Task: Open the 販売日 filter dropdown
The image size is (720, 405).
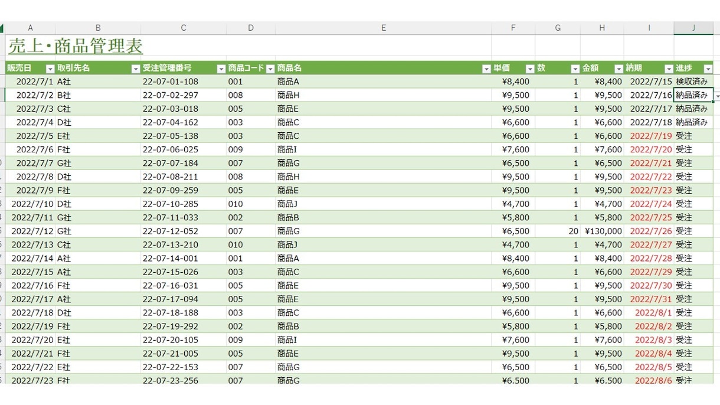Action: (x=50, y=68)
